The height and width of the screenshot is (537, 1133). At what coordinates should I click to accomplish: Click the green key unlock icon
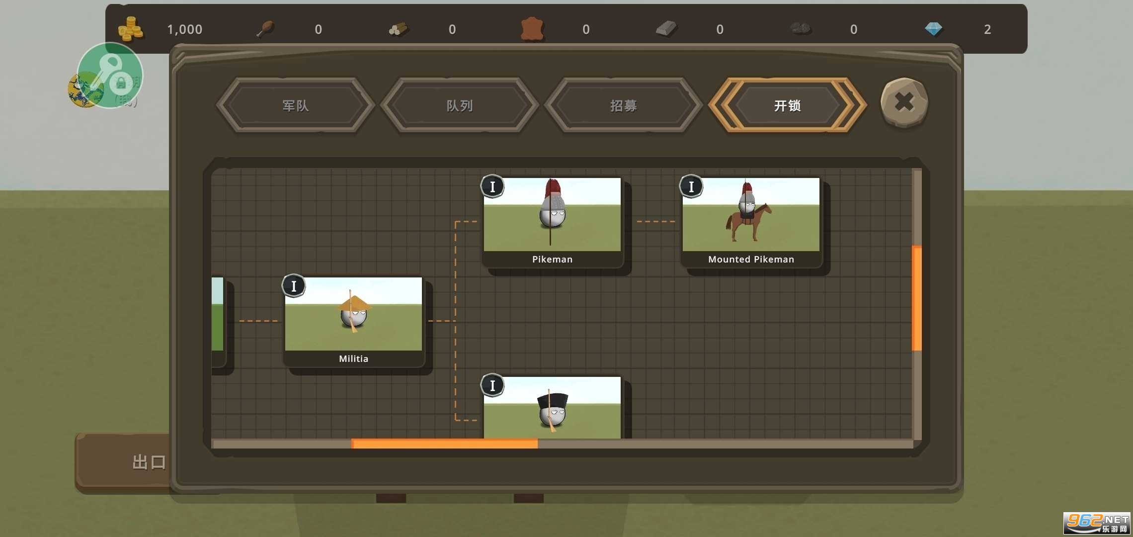point(110,75)
